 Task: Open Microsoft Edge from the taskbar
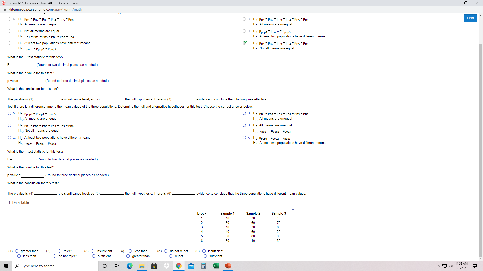pyautogui.click(x=129, y=266)
